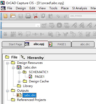Click the Edit Simulation Profile icon
This screenshot has width=96, height=104.
pyautogui.click(x=52, y=25)
